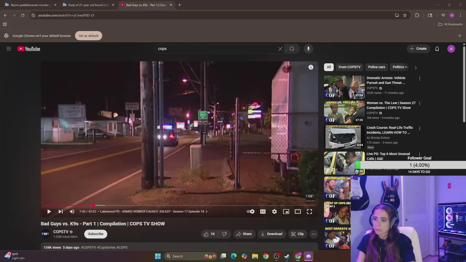This screenshot has width=466, height=262.
Task: Toggle the autoplay switch in player
Action: (x=250, y=211)
